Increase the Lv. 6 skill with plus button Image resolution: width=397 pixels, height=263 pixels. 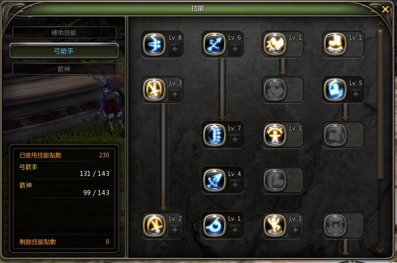click(235, 49)
